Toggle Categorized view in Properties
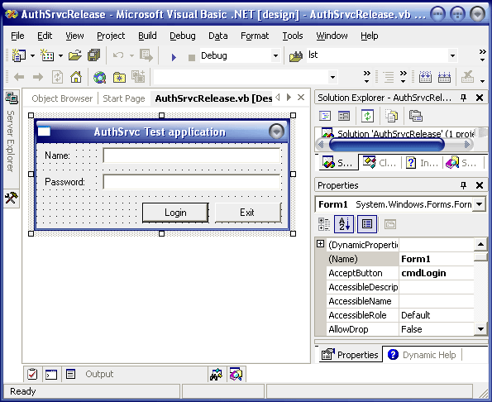The image size is (492, 402). [324, 224]
